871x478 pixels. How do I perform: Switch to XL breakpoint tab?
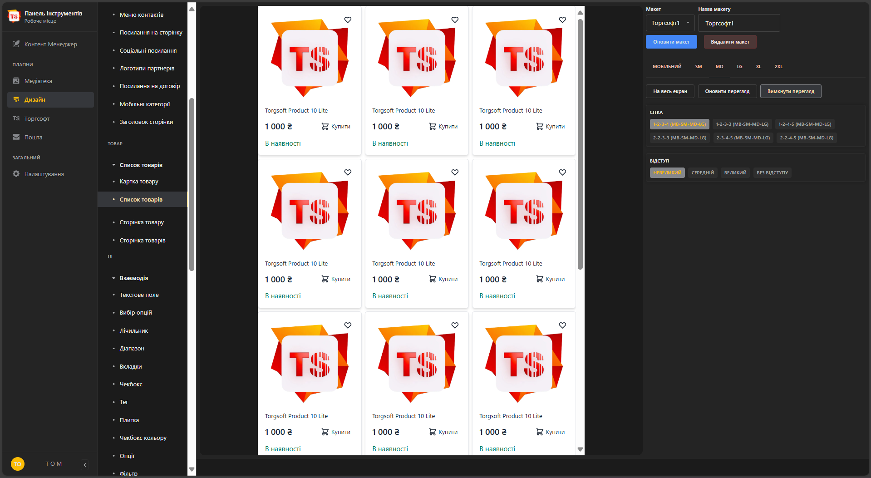(758, 66)
